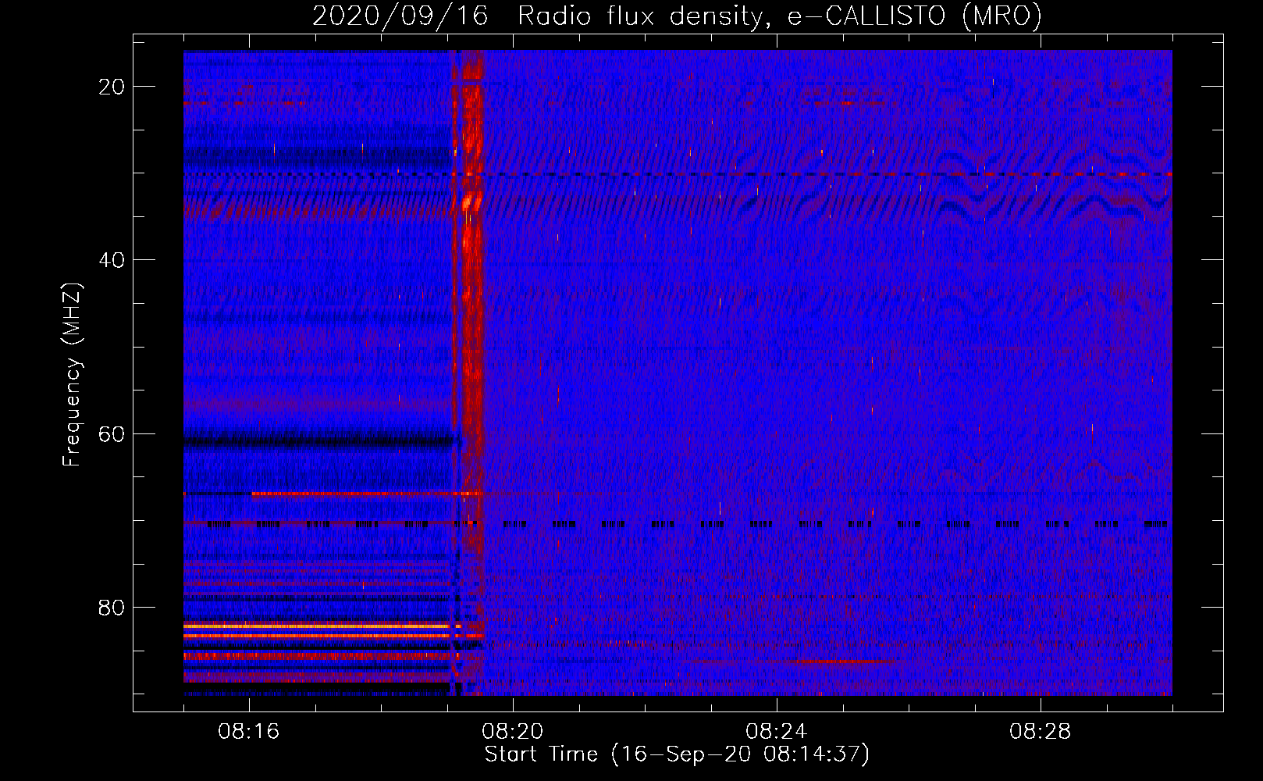Click the 'Frequency (MHZ)' y-axis label
The width and height of the screenshot is (1263, 781).
(x=71, y=374)
